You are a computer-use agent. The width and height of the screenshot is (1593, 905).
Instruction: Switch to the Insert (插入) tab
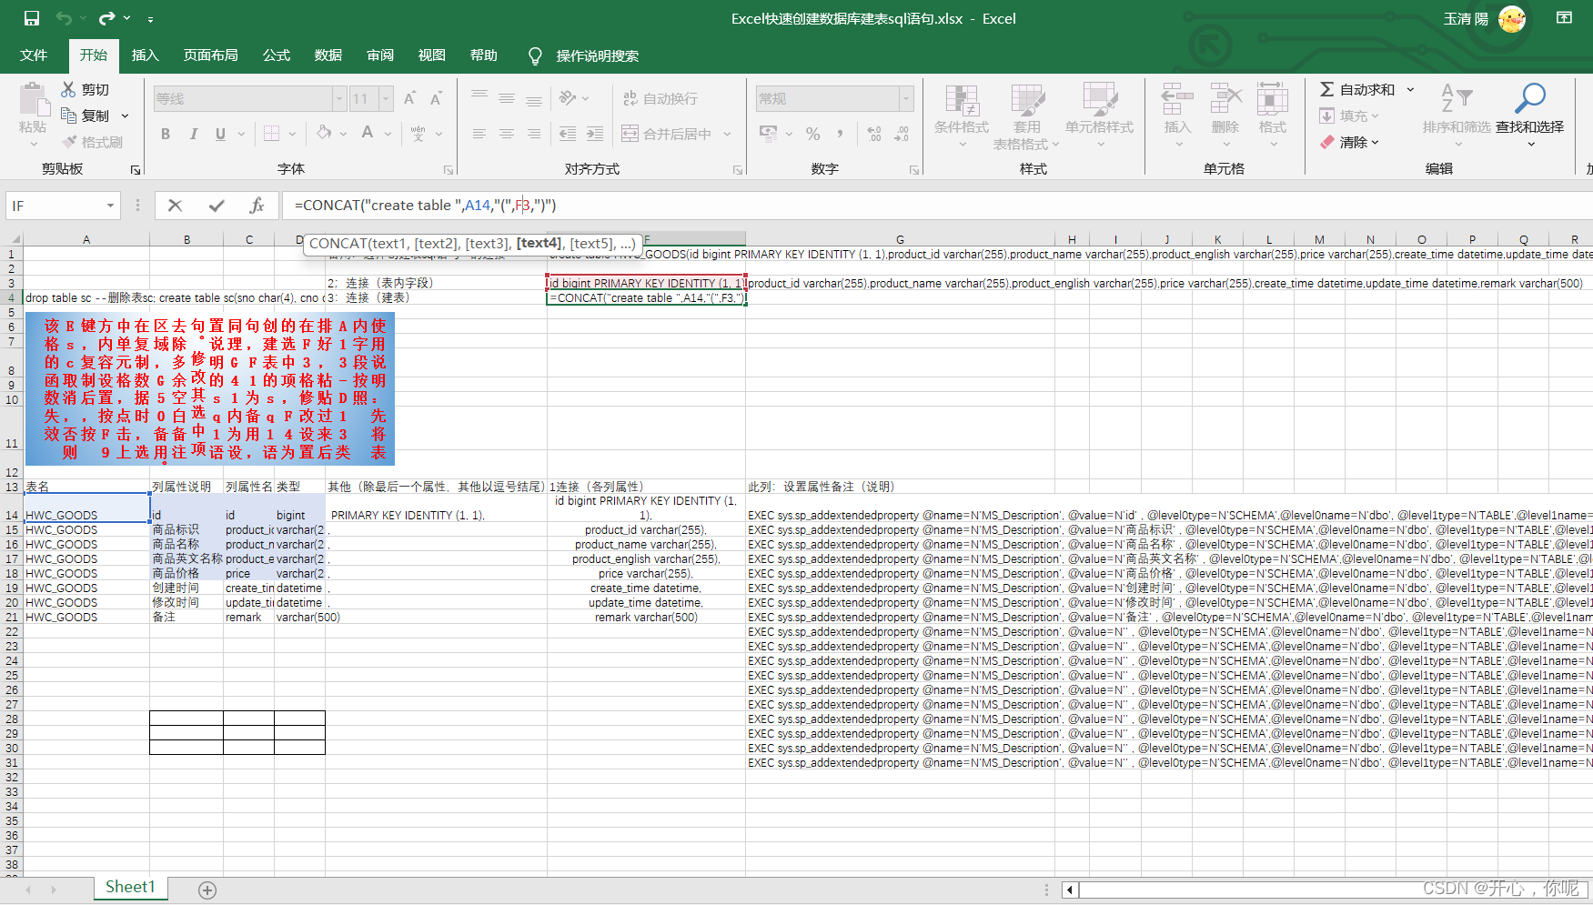click(x=145, y=55)
